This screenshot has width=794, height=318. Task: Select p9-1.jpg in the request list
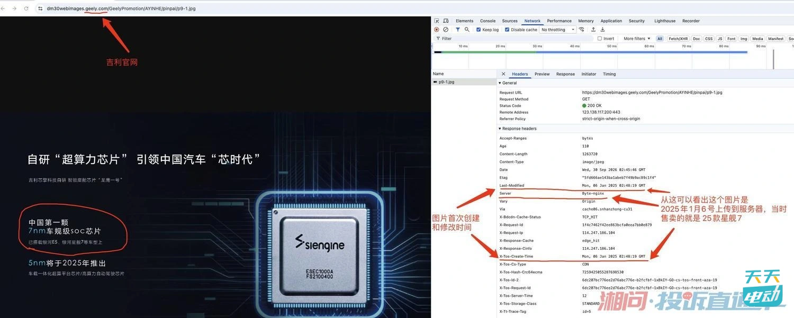click(464, 82)
